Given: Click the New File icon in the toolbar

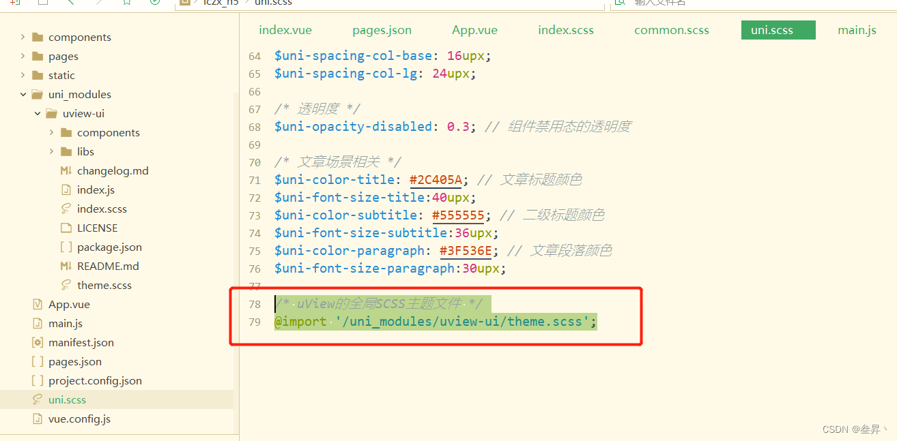Looking at the screenshot, I should 16,3.
